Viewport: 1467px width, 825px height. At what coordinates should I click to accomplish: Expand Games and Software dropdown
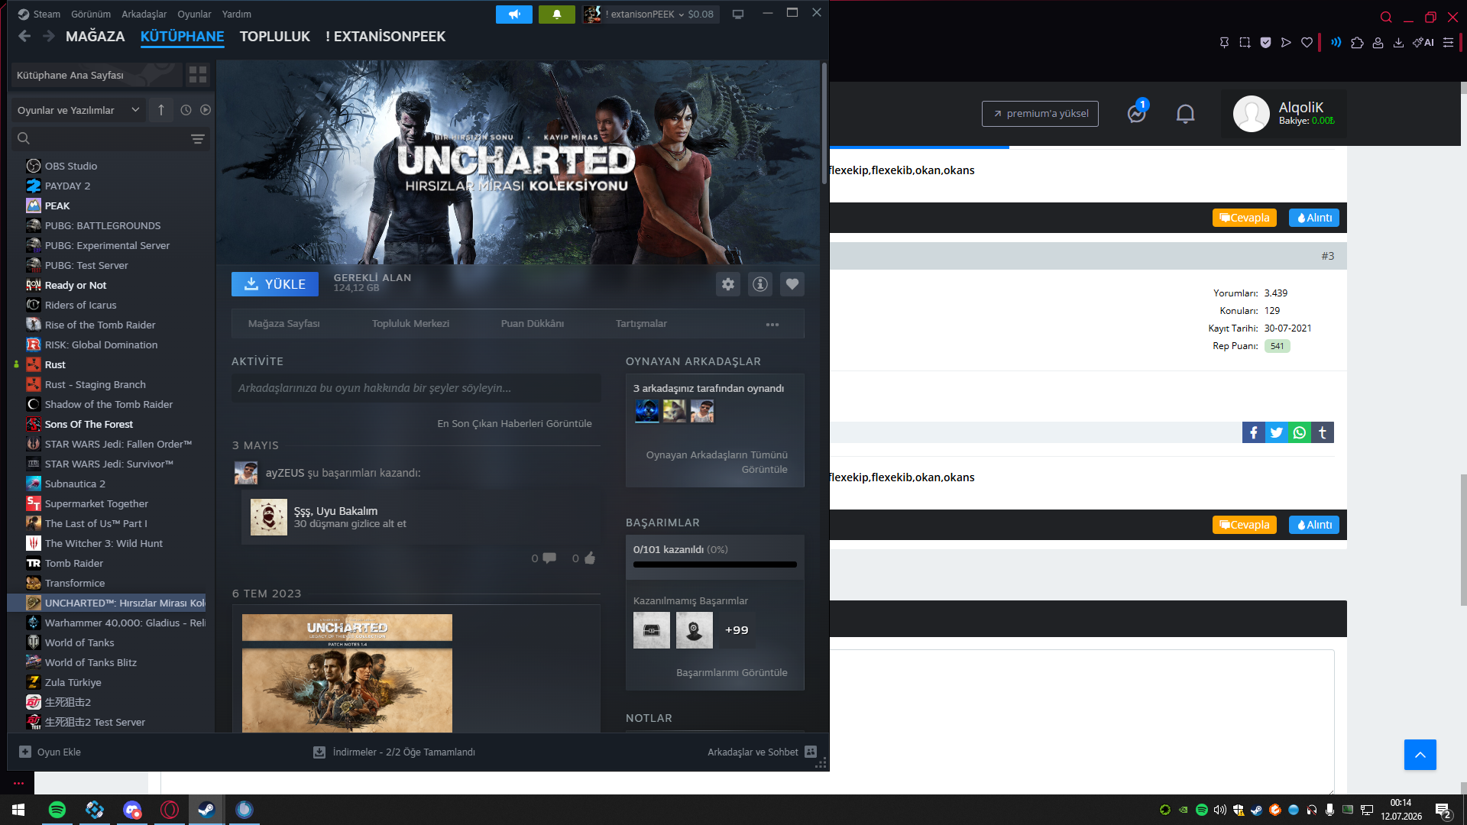pos(78,110)
